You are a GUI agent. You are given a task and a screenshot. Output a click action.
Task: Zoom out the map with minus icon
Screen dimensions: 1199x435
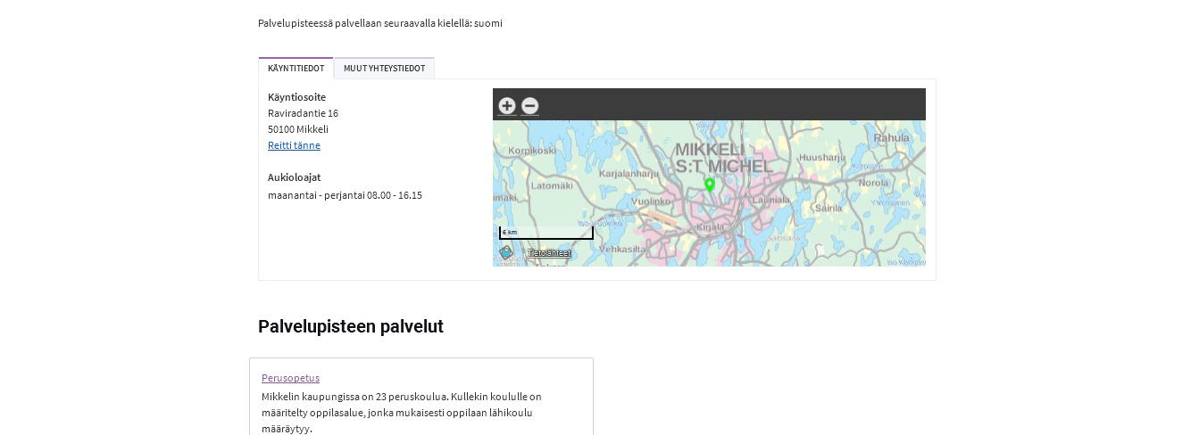[529, 105]
